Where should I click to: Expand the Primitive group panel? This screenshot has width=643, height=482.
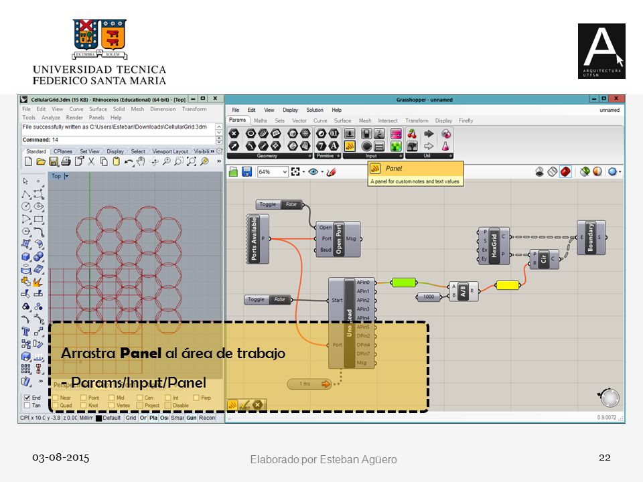click(x=338, y=156)
